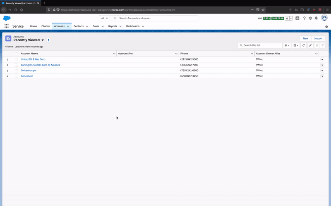Screen dimensions: 331x206
Task: Open the browser hamburger menu
Action: pyautogui.click(x=327, y=9)
